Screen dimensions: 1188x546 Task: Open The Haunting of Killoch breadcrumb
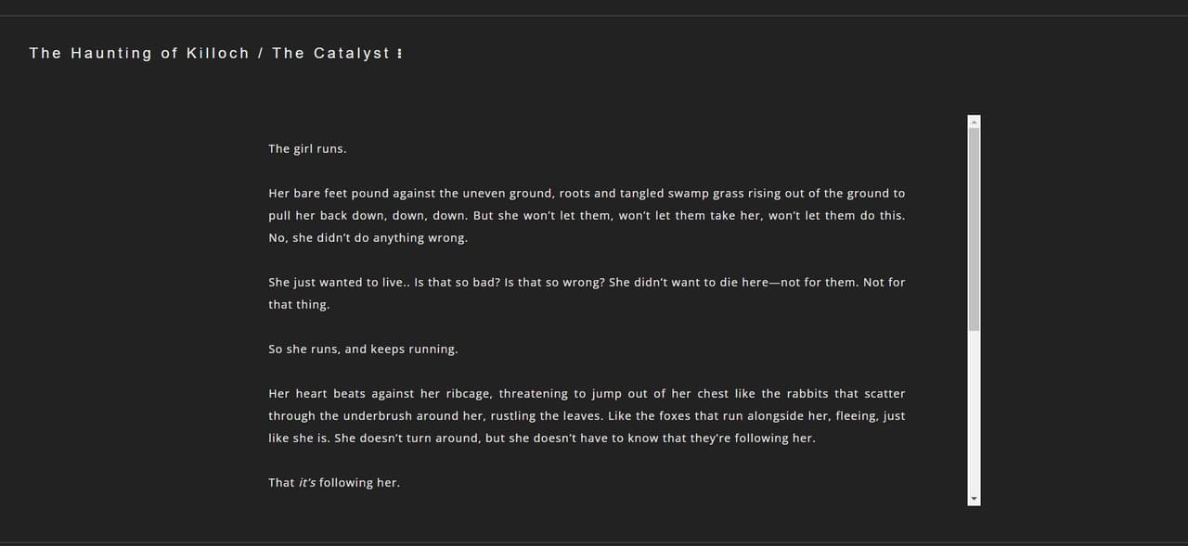click(x=139, y=54)
